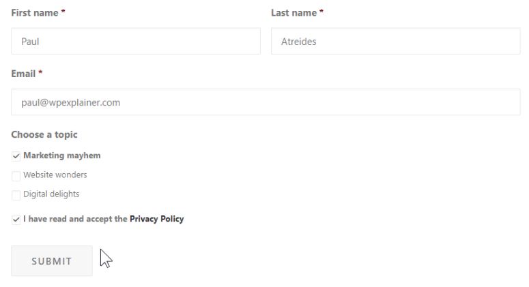Click the "Email" field label
This screenshot has width=529, height=287.
(23, 74)
